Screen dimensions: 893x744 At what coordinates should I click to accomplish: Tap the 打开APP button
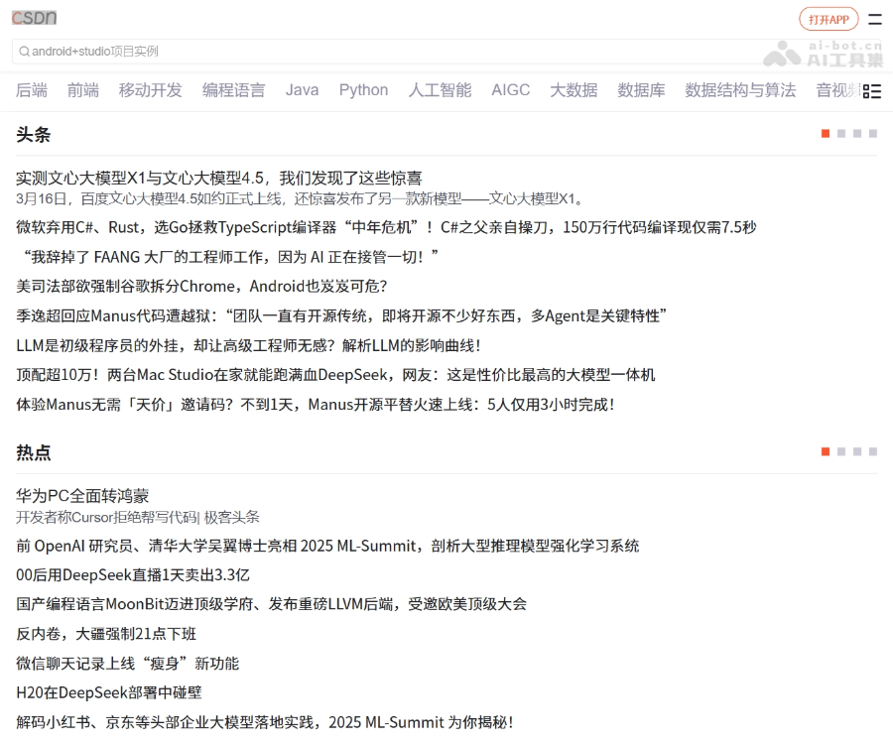829,20
